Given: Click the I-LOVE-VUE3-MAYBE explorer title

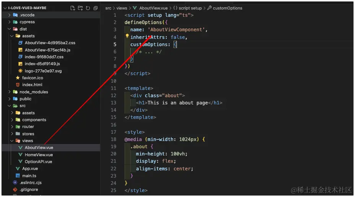Looking at the screenshot, I should pos(28,8).
